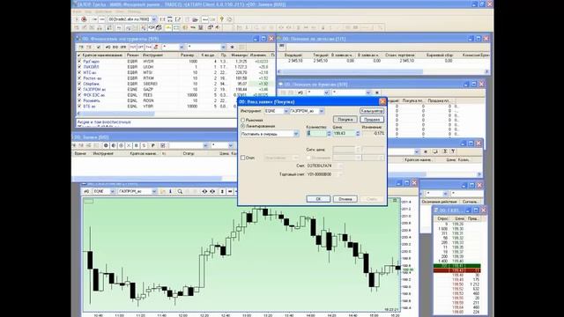Select the Лимитированная radio button
564x317 pixels.
[x=243, y=126]
